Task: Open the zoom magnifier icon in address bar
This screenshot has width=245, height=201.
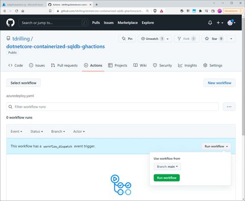Action: (147, 11)
